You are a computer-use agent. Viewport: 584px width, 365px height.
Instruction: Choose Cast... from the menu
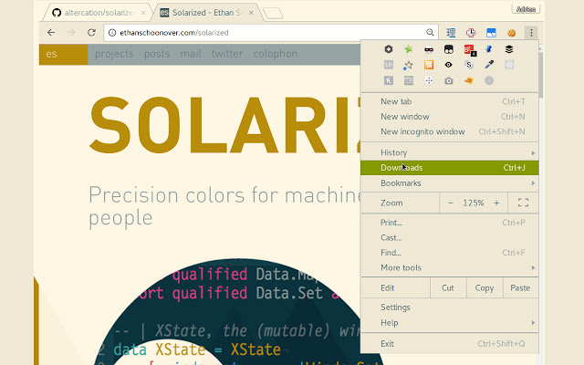tap(450, 237)
